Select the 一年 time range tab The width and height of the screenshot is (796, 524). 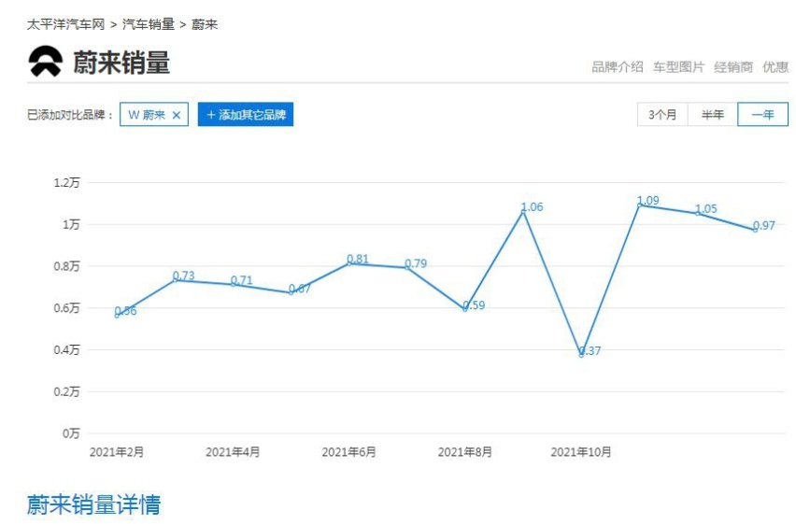762,114
